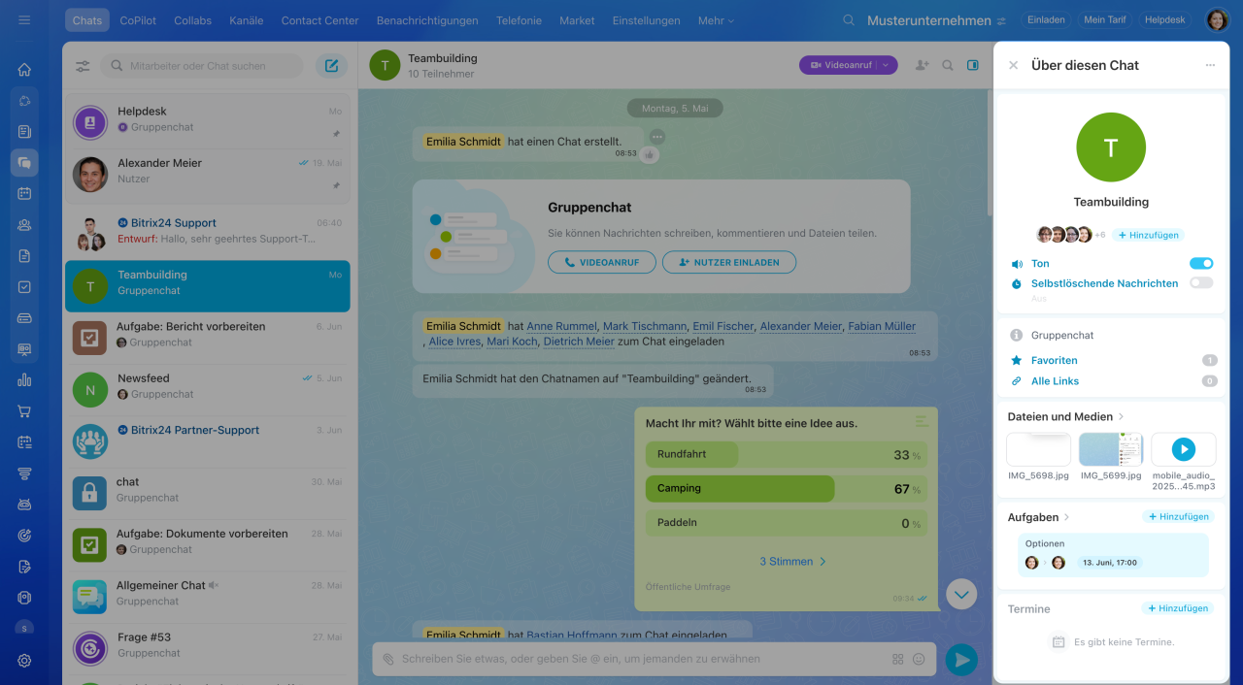This screenshot has height=685, width=1243.
Task: Close the Über diesen Chat panel
Action: coord(1013,65)
